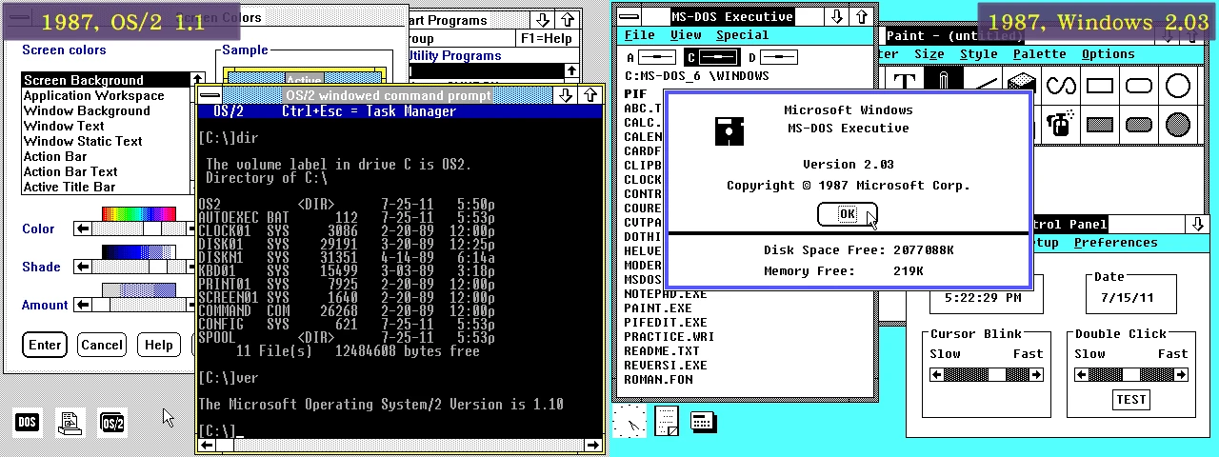This screenshot has height=457, width=1219.
Task: Select the hollow rounded rectangle tool
Action: pos(1139,86)
